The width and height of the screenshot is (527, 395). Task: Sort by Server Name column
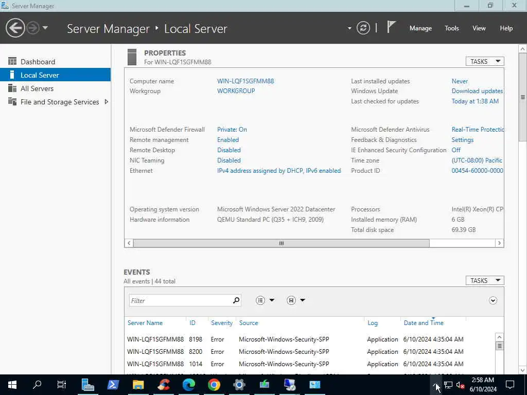coord(145,323)
